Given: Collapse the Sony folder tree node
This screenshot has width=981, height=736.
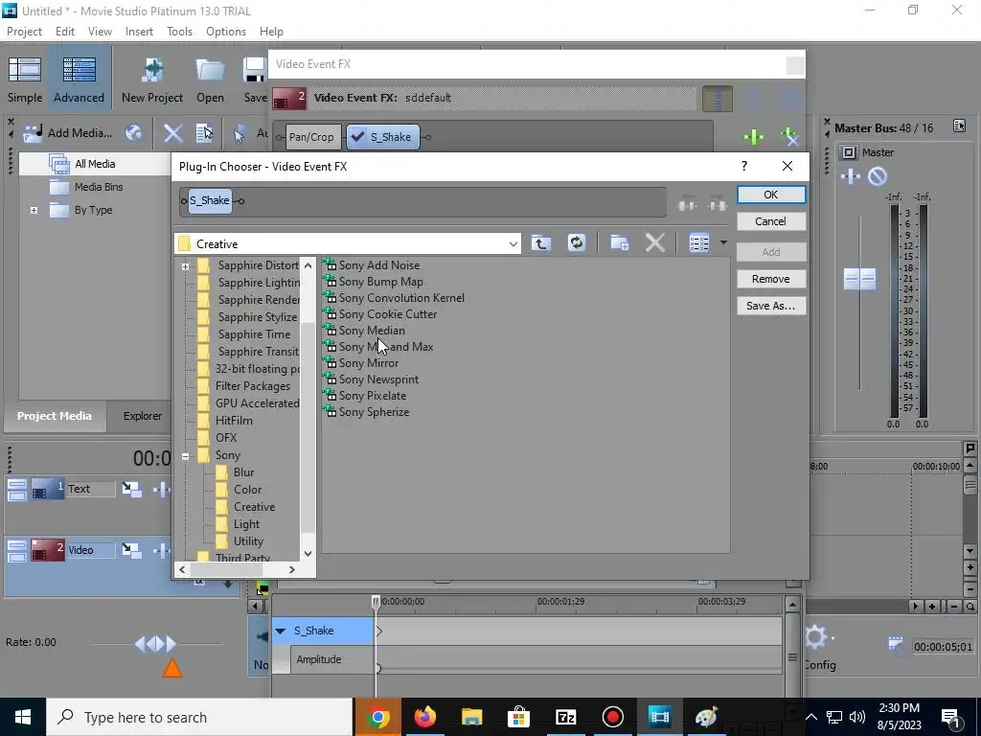Looking at the screenshot, I should (185, 457).
